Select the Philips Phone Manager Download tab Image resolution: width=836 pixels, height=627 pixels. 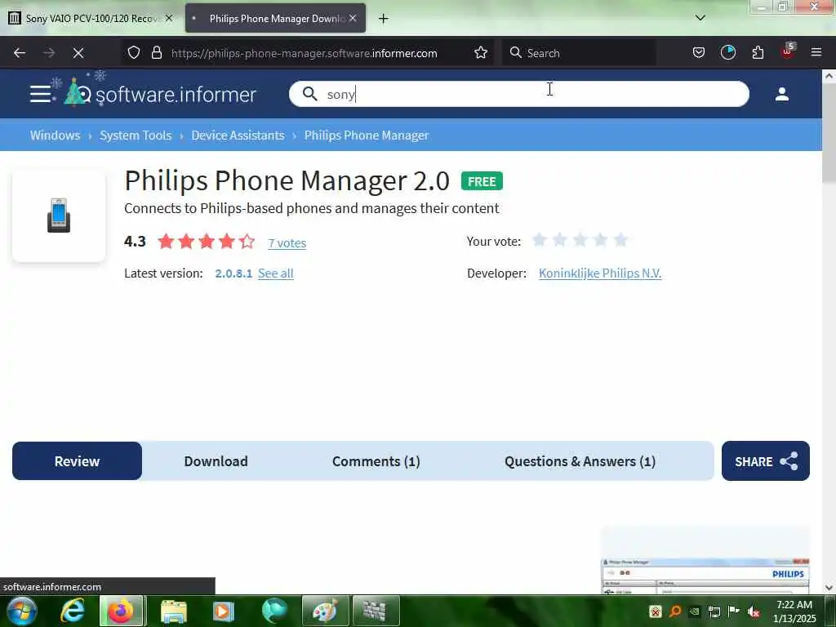tap(275, 19)
